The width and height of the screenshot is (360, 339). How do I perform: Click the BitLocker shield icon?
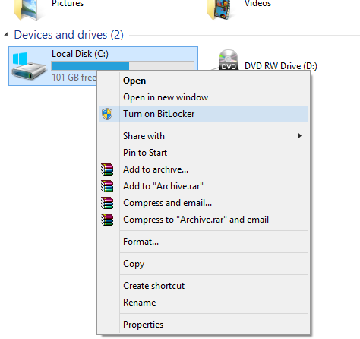click(107, 114)
